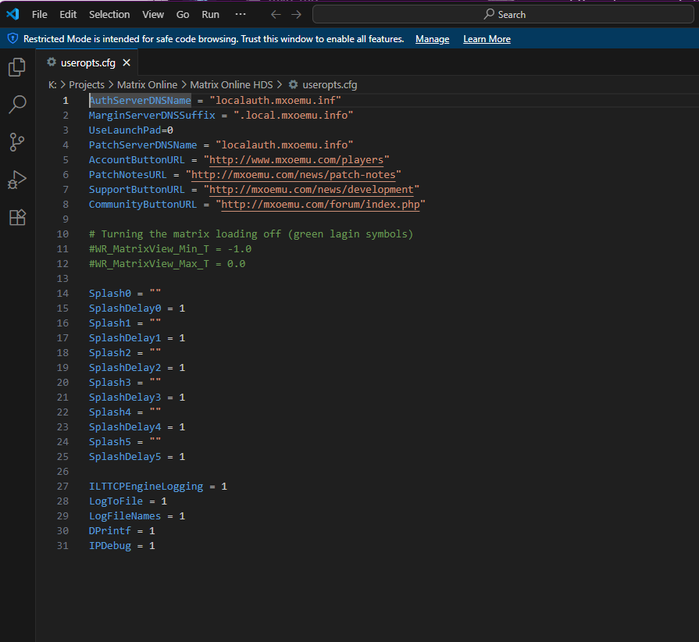Open the Search view in activity bar
Image resolution: width=699 pixels, height=642 pixels.
(16, 105)
